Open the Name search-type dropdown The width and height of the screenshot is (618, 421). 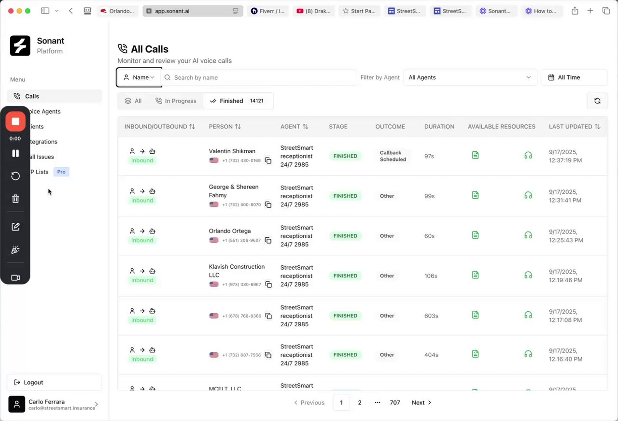[x=139, y=77]
